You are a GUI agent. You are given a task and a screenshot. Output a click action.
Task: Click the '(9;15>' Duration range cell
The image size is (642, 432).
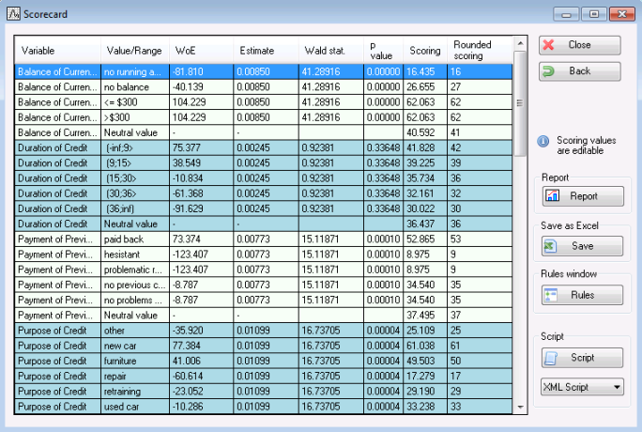(x=135, y=163)
